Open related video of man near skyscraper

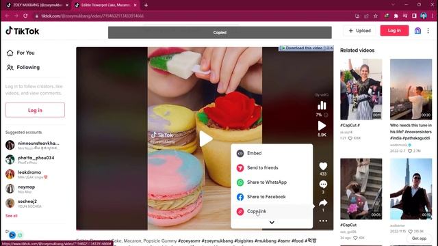pyautogui.click(x=411, y=189)
